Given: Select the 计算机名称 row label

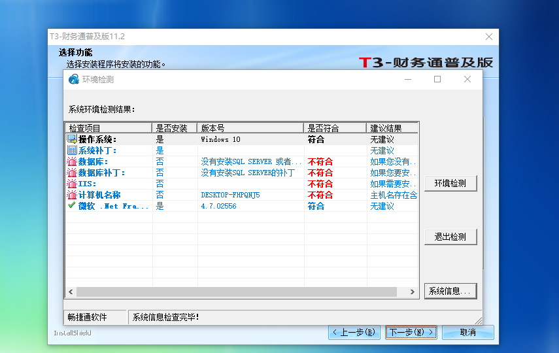Looking at the screenshot, I should pyautogui.click(x=99, y=195).
